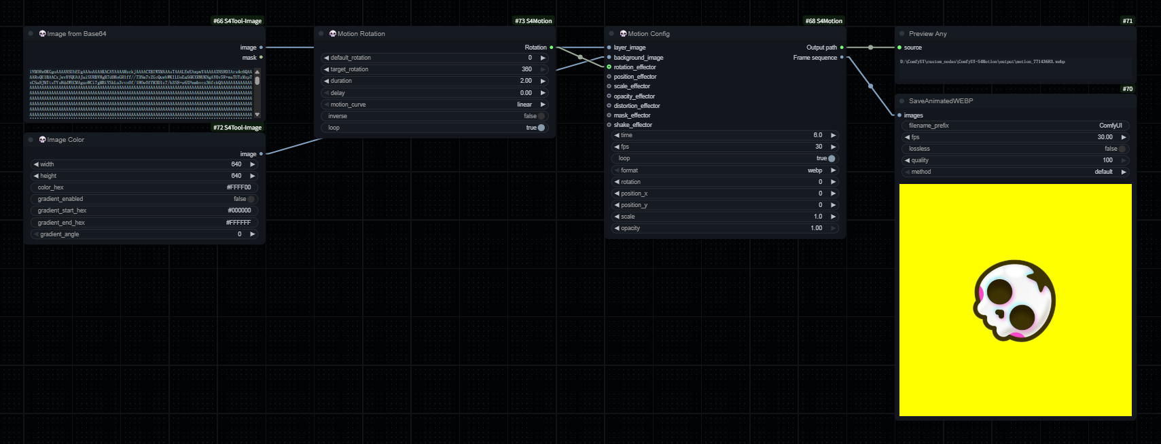The image size is (1161, 444).
Task: Click the quality value slider in SaveAnimatedWEBP
Action: [x=1015, y=160]
